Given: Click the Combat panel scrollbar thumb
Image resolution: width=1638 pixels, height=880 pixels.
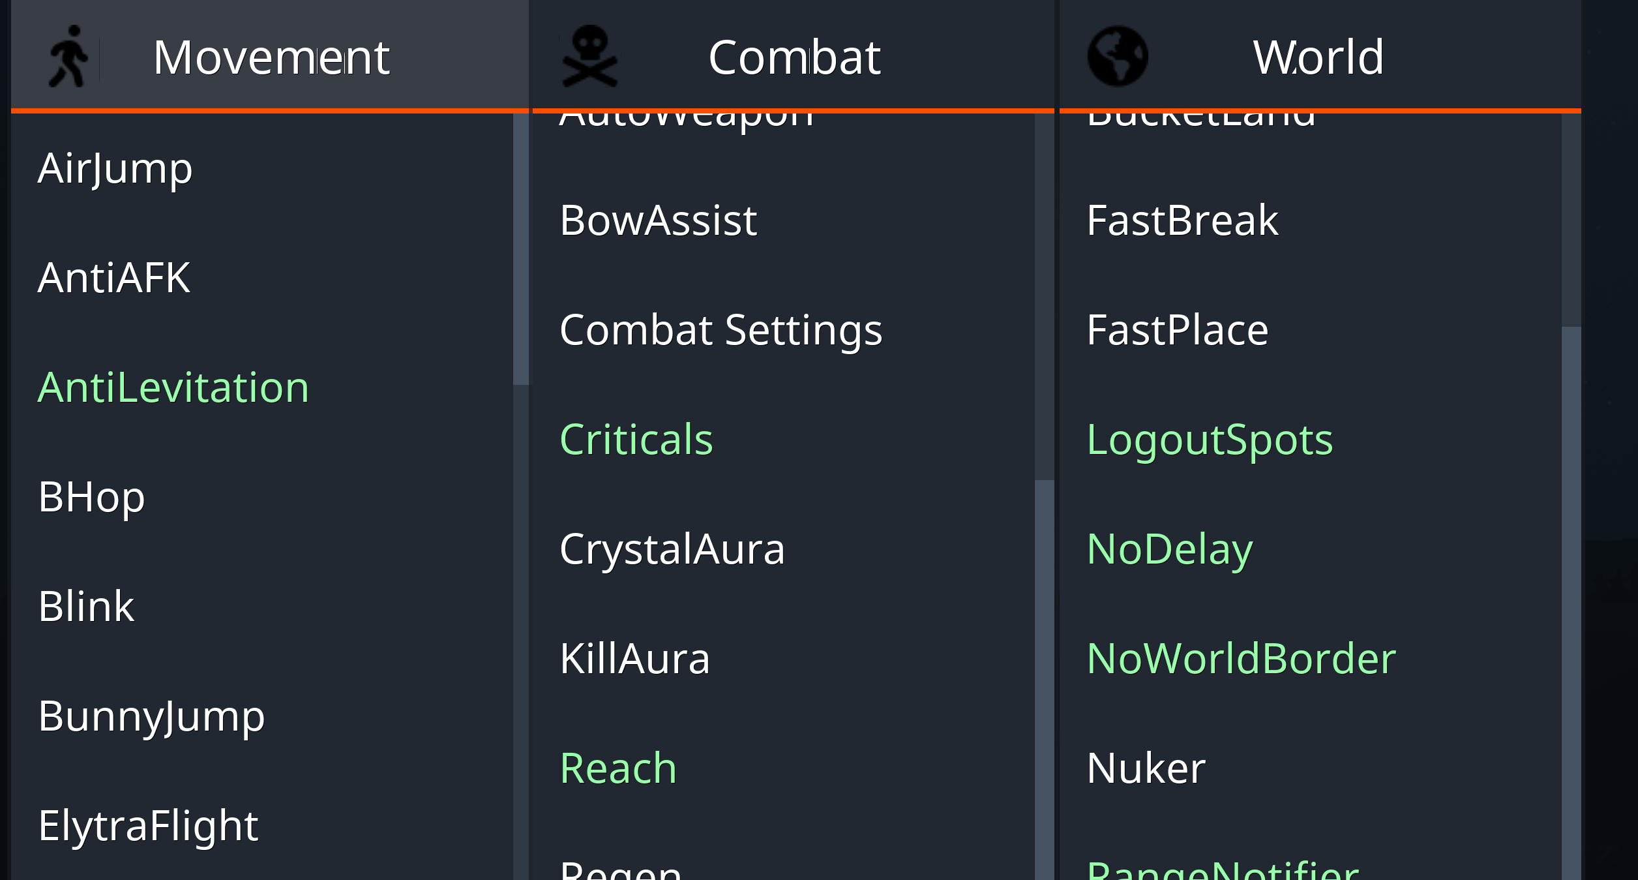Looking at the screenshot, I should [x=1045, y=680].
